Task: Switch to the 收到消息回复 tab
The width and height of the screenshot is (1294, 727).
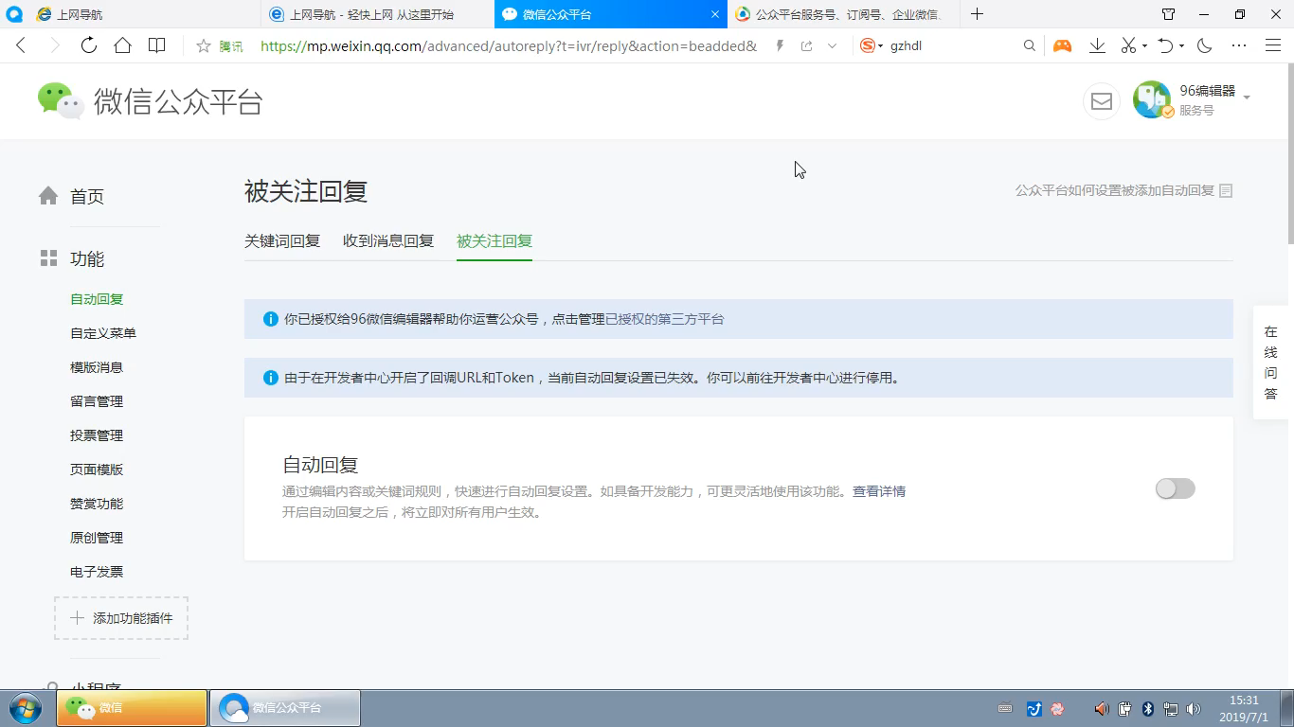Action: click(x=387, y=240)
